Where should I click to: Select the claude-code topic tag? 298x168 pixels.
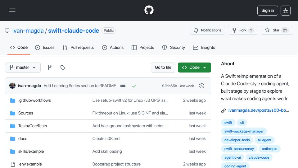coord(259,157)
